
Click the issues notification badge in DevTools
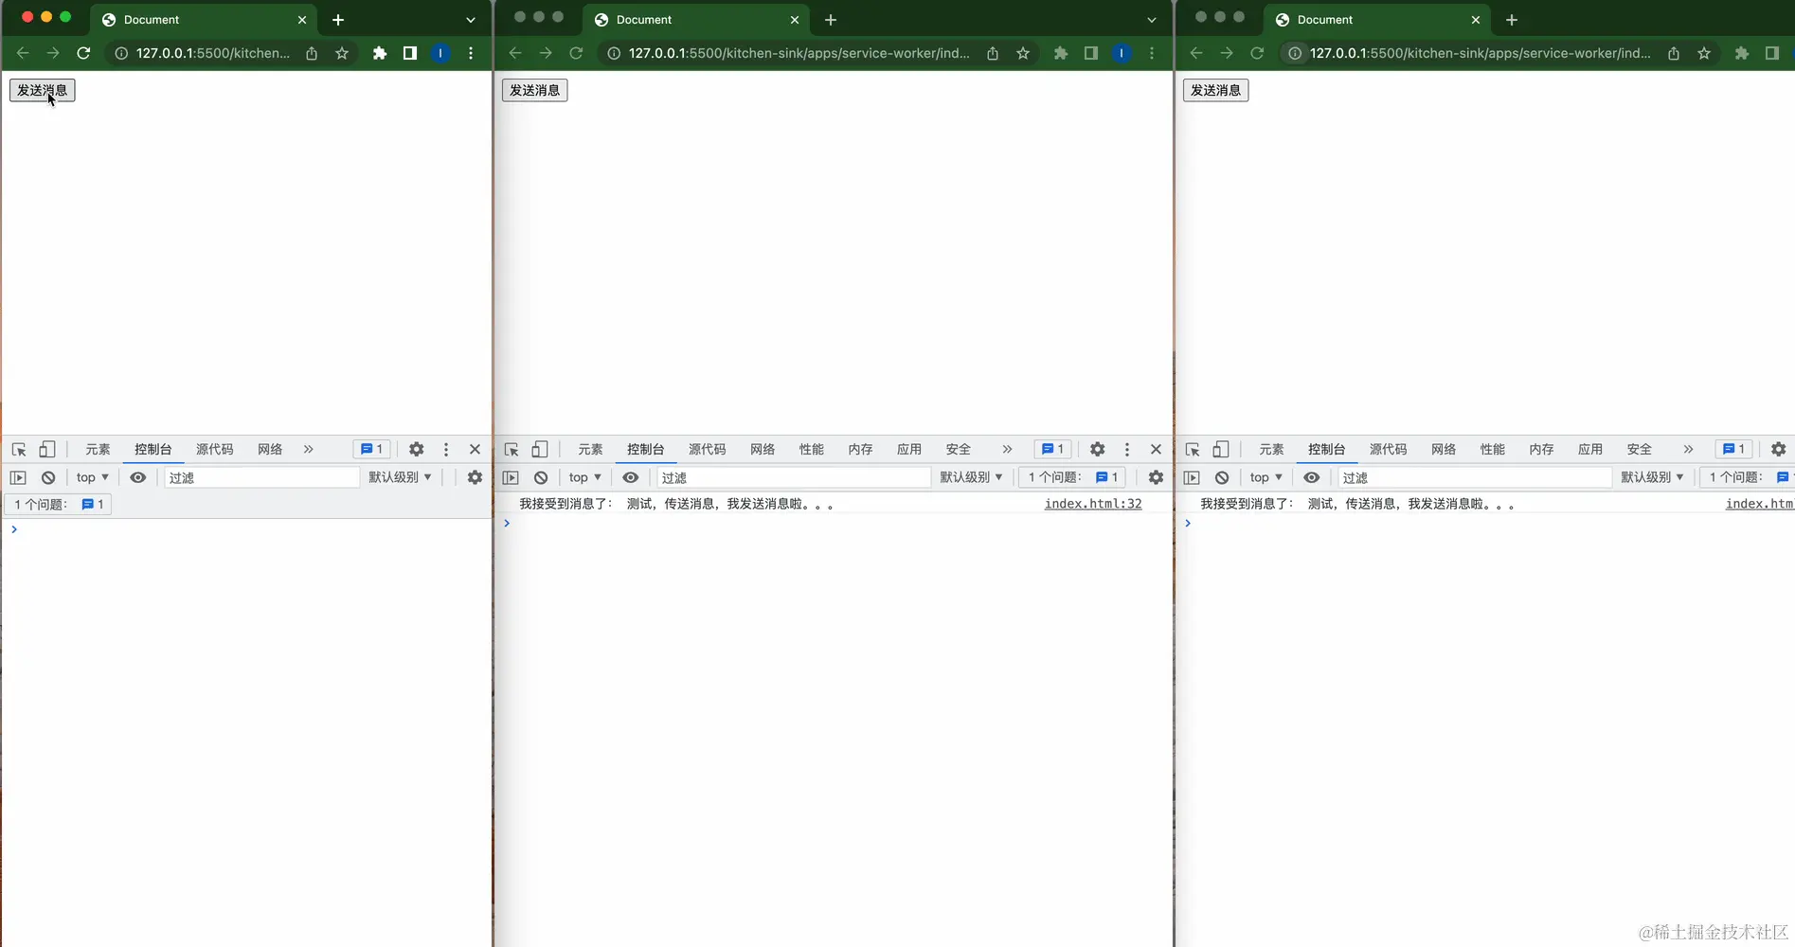[x=371, y=449]
